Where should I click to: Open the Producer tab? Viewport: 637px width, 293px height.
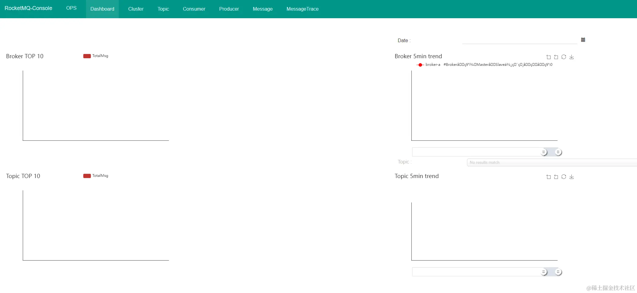point(229,9)
